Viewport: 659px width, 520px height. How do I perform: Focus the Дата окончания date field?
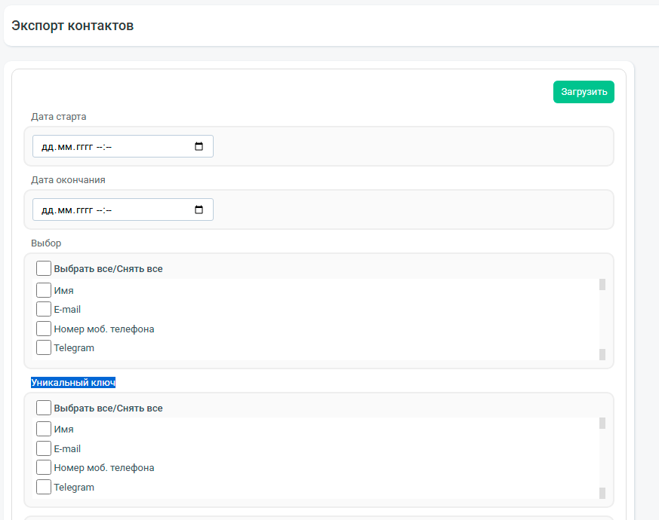click(123, 210)
